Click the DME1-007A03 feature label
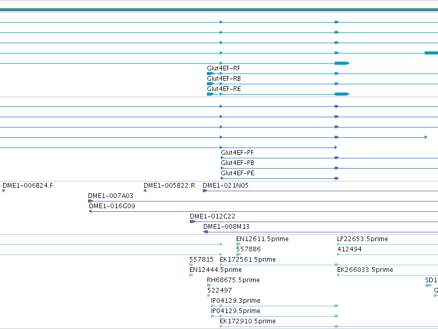 coord(111,196)
